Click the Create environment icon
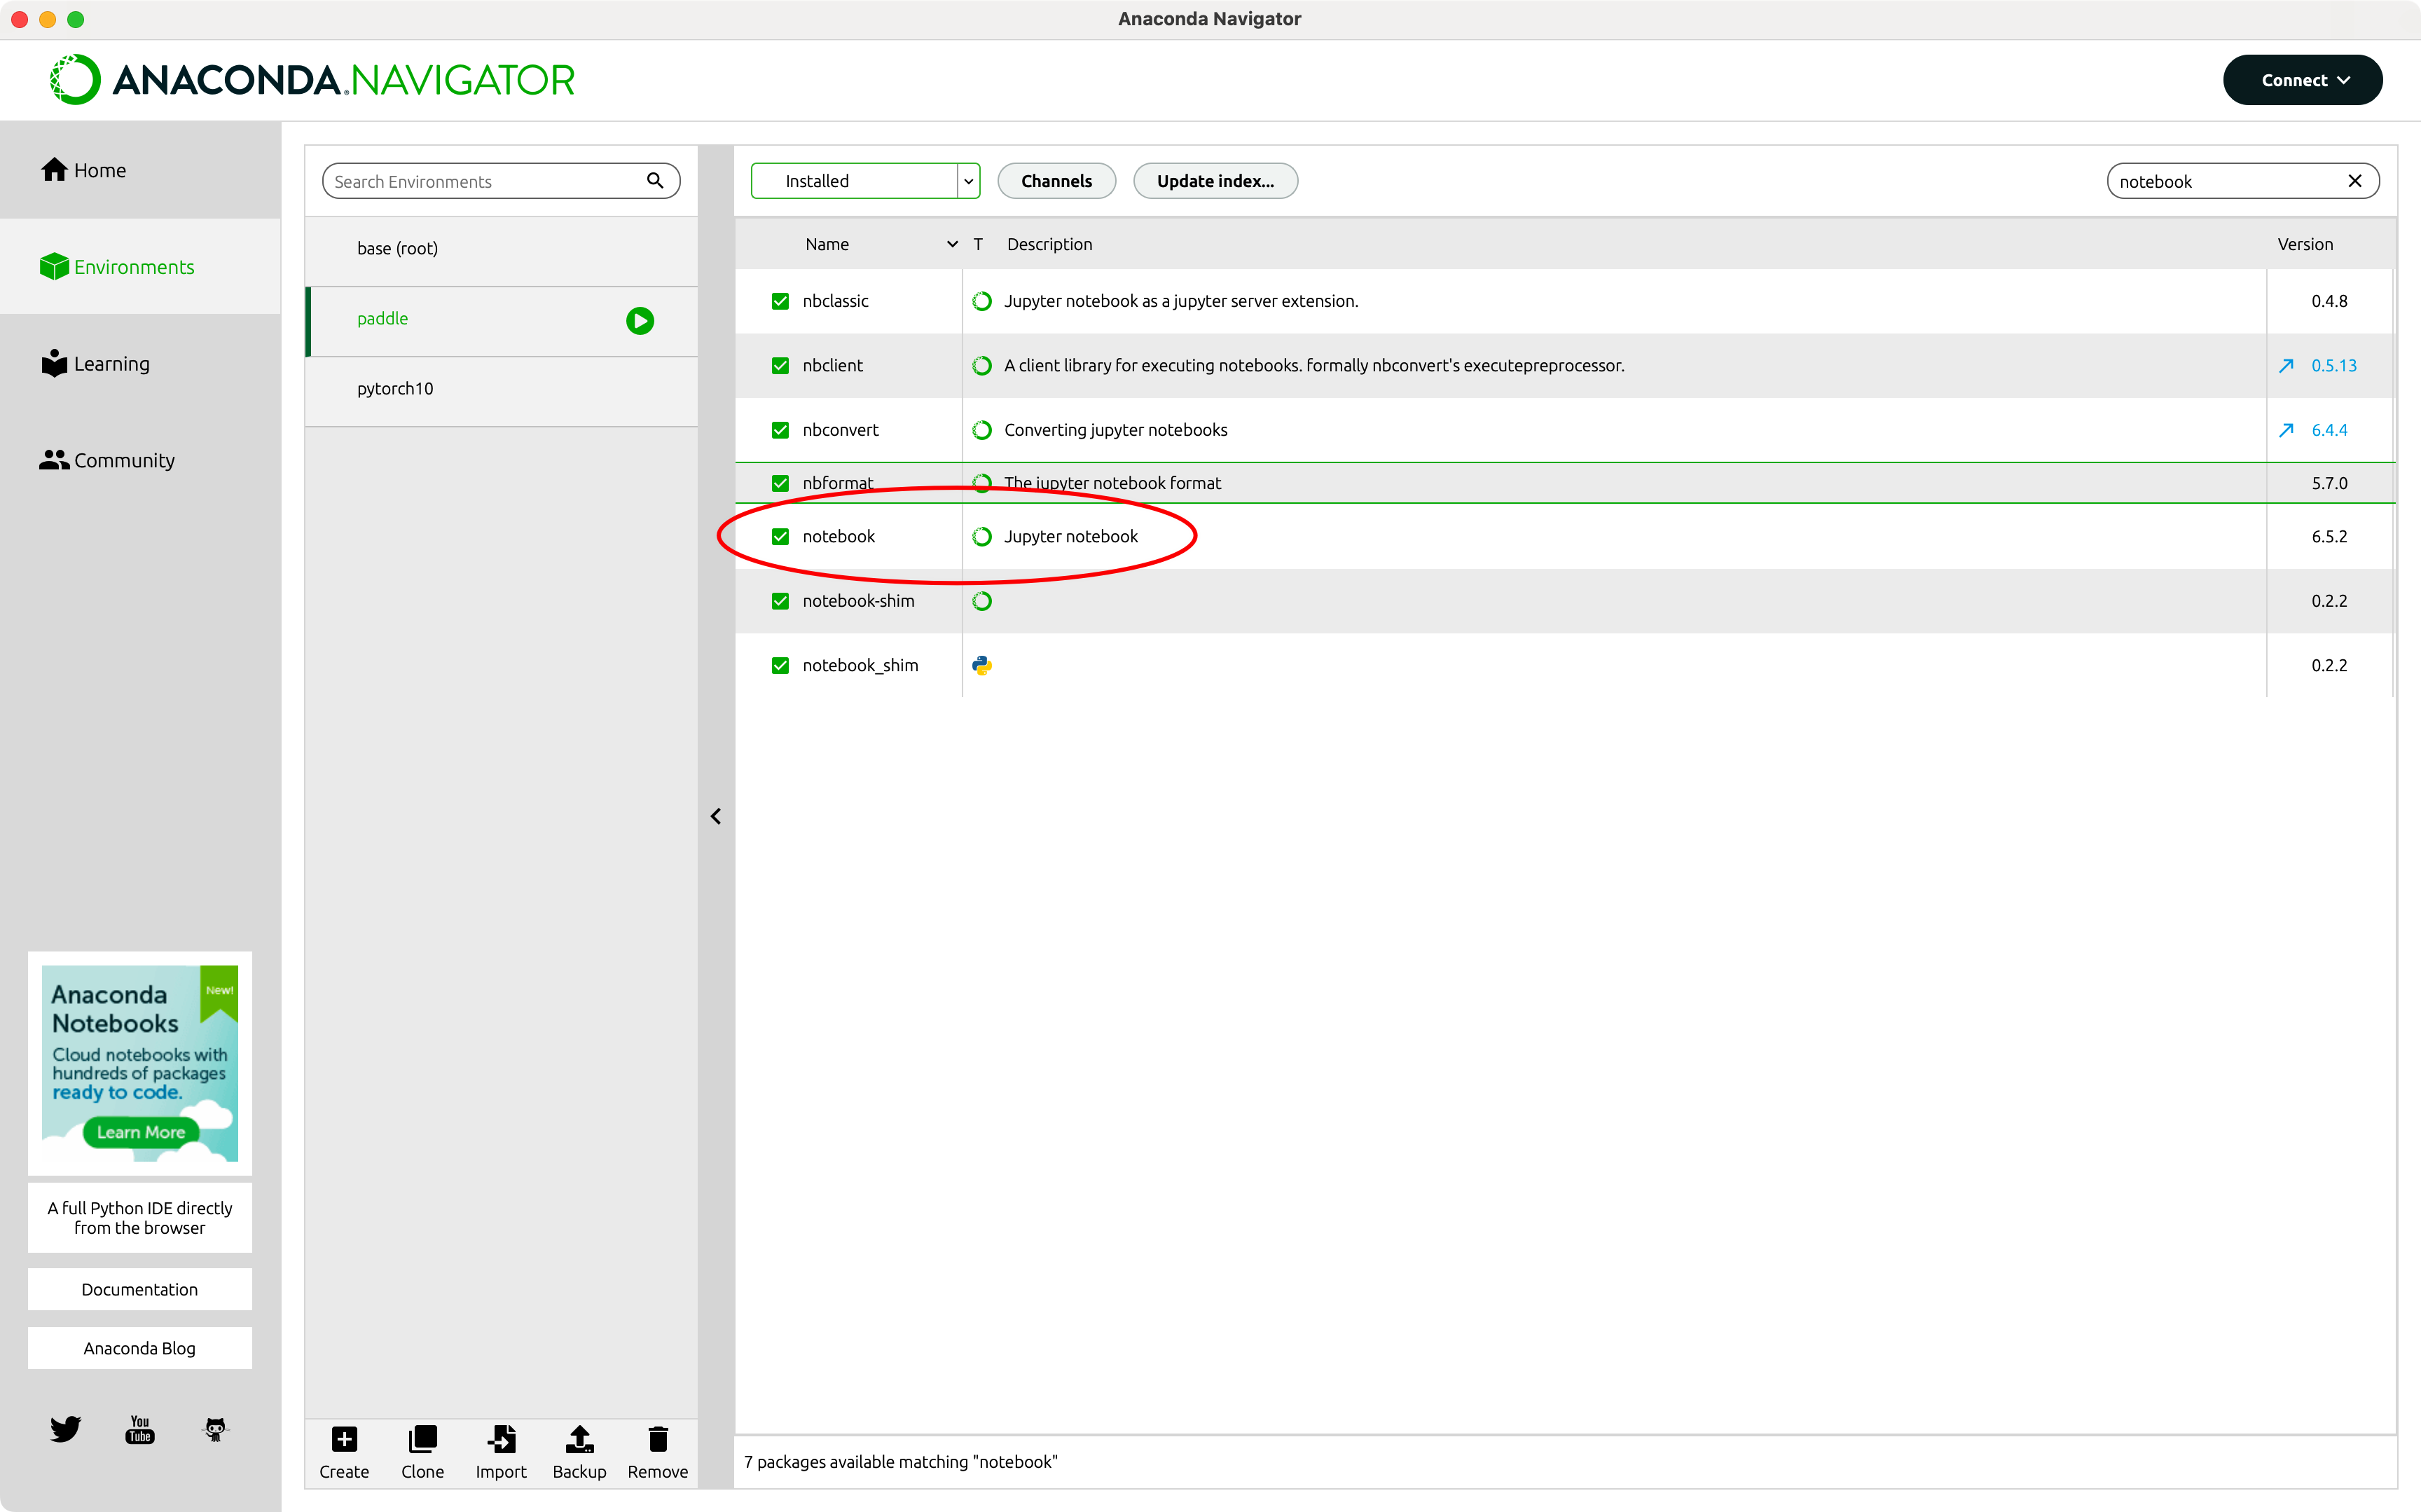Image resolution: width=2421 pixels, height=1512 pixels. point(344,1439)
